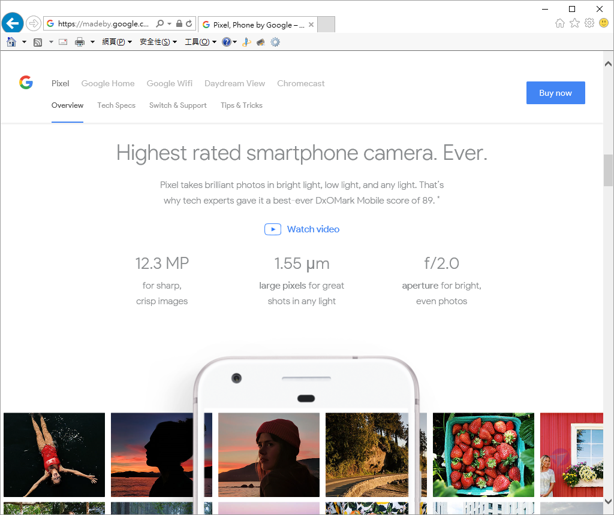Switch to Tech Specs sub-tab
This screenshot has width=614, height=515.
click(x=116, y=105)
